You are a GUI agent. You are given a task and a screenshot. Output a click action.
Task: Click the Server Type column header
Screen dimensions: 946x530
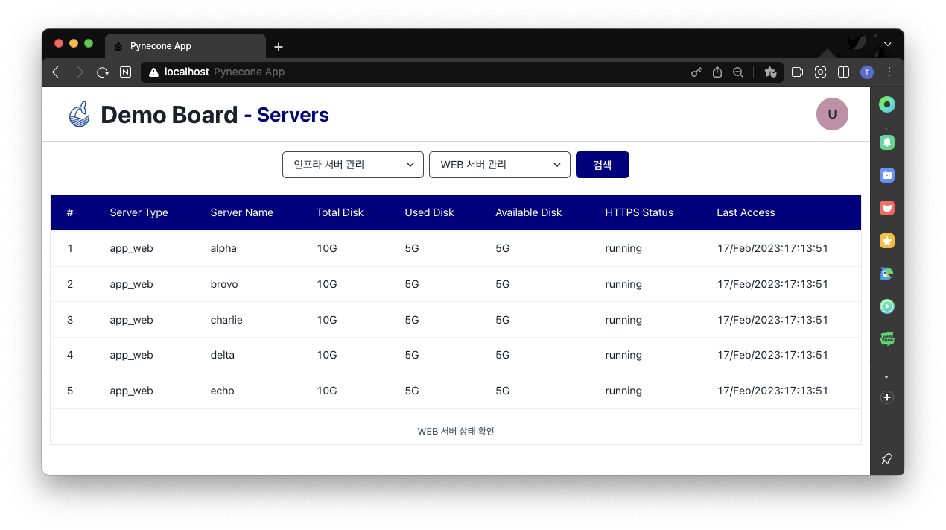[x=139, y=212]
